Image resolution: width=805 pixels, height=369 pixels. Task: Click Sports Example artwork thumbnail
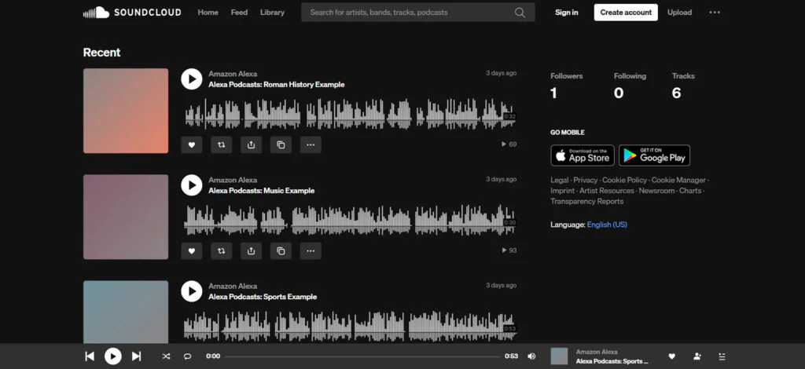[126, 312]
